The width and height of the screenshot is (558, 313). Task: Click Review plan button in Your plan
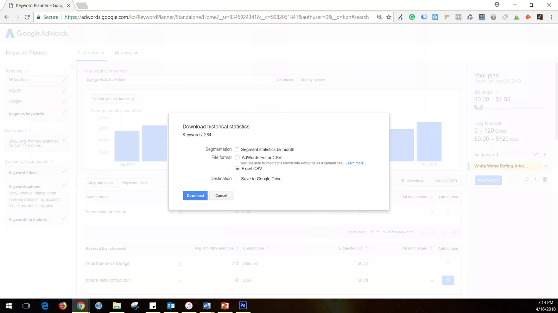(x=488, y=180)
